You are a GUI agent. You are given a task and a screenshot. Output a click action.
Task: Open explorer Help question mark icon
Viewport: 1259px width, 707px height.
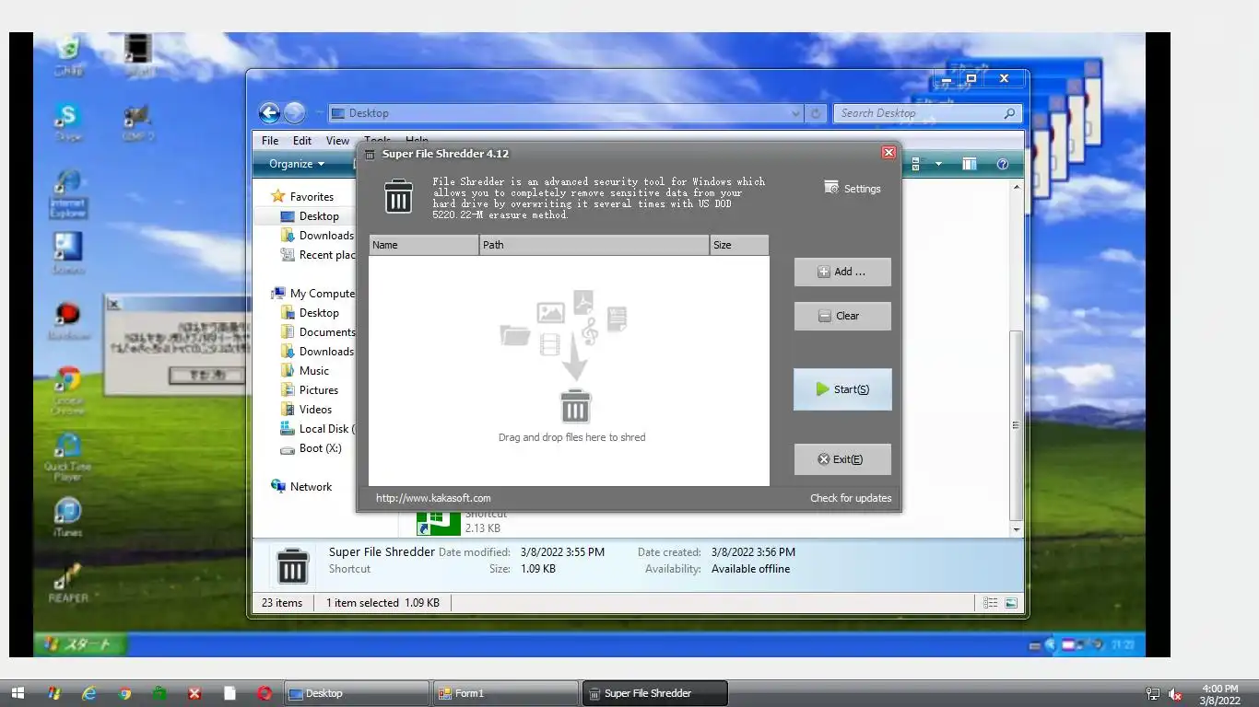click(1003, 164)
